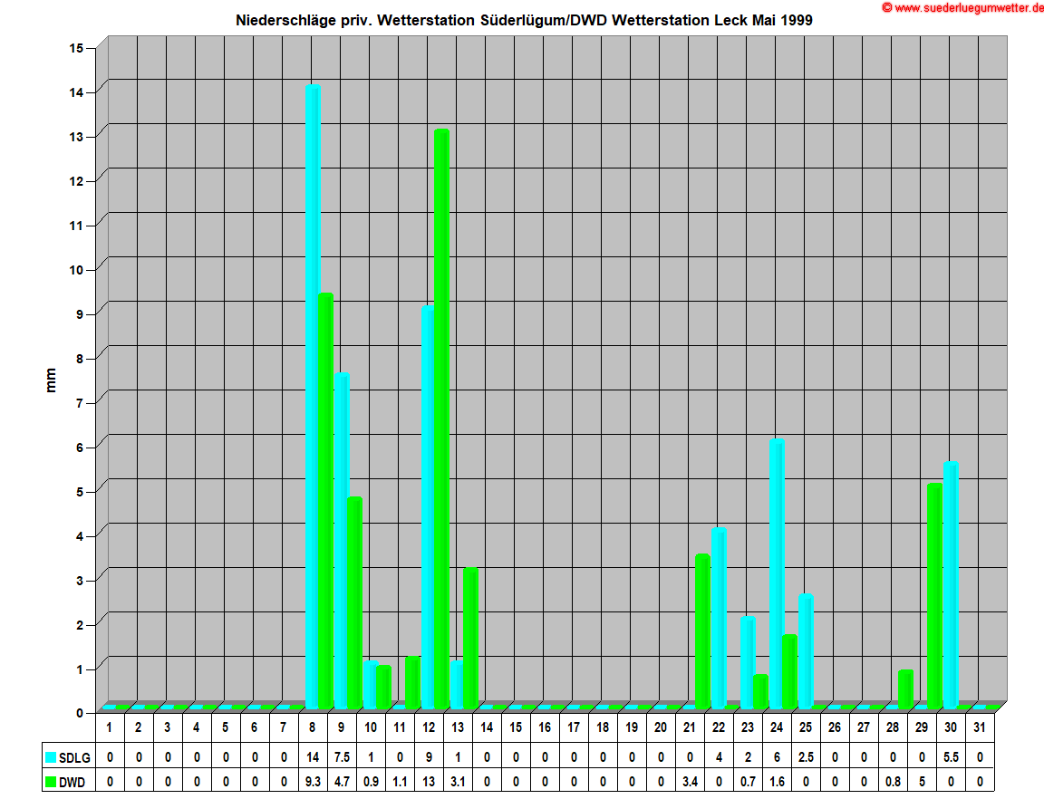Click the y-axis label 15
Viewport: 1044px width, 799px height.
coord(76,48)
